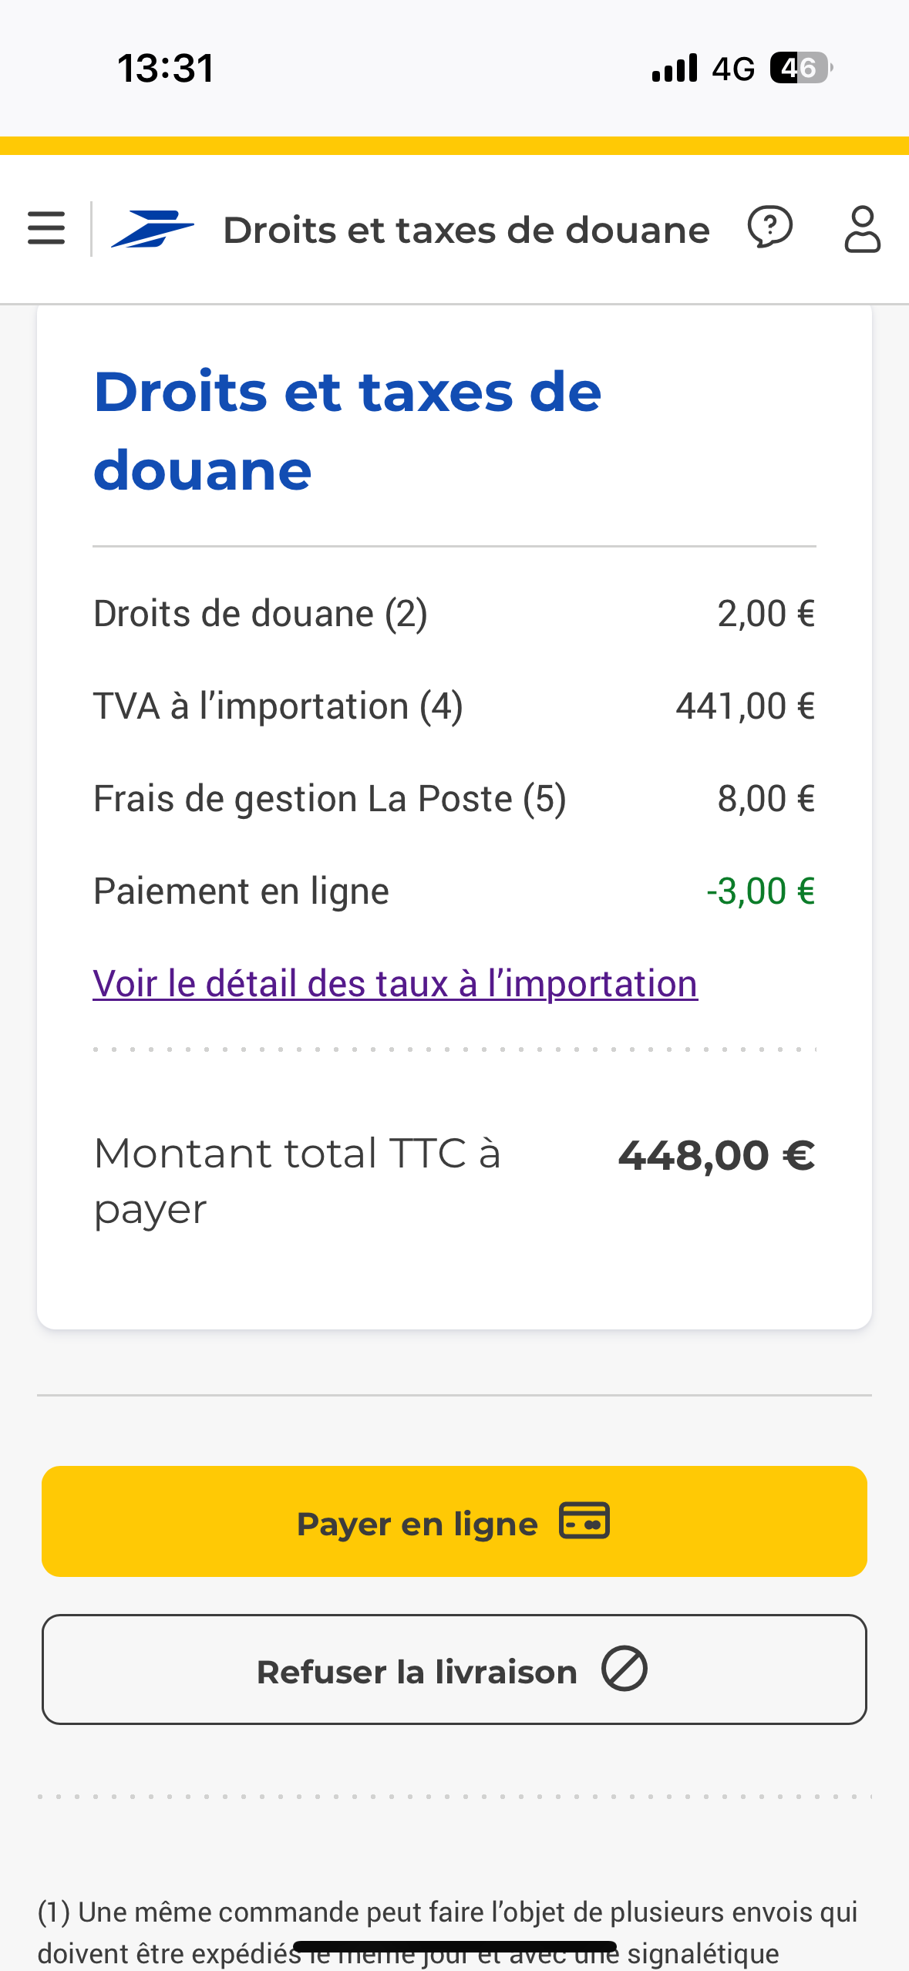
Task: Tap the header title Droits et taxes de douane
Action: (466, 230)
